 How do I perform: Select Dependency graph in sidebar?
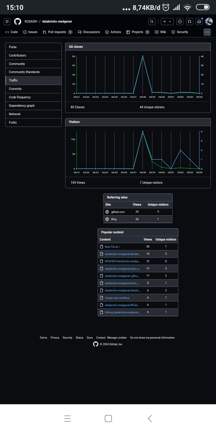[x=34, y=106]
